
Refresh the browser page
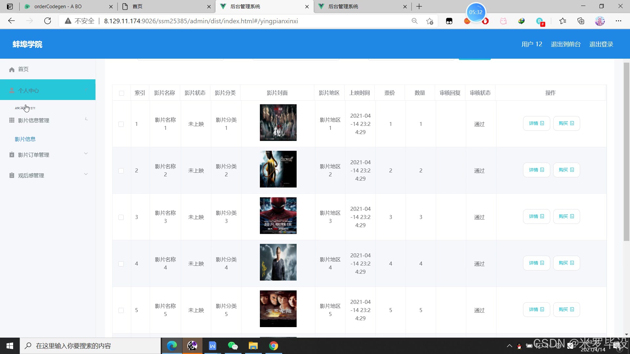[48, 21]
